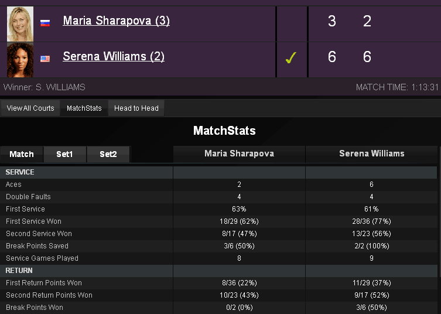Viewport: 441px width, 314px height.
Task: Click the yellow winner checkmark icon
Action: (290, 58)
